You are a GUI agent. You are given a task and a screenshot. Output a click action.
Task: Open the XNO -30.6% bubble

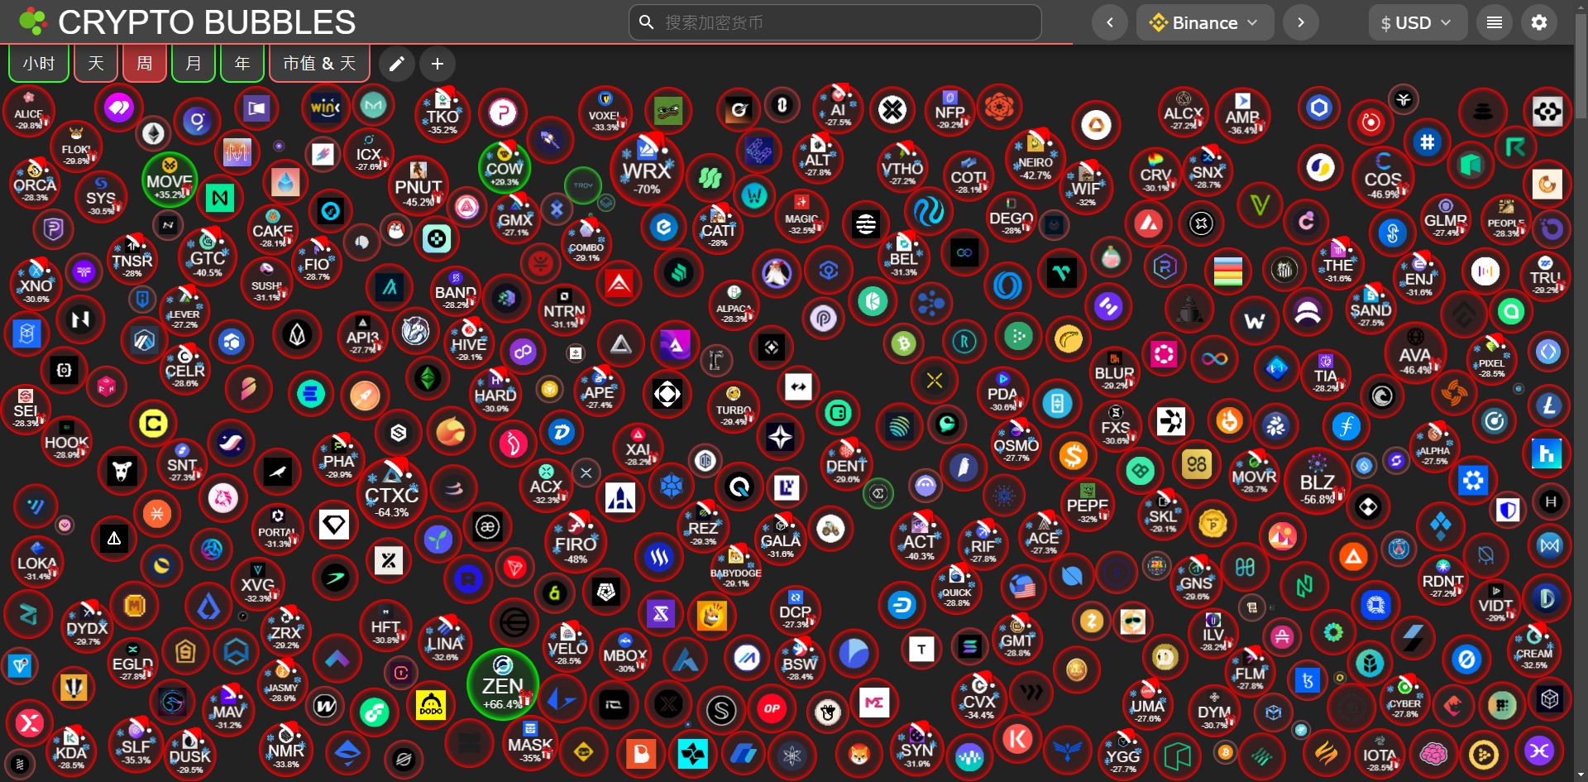click(x=36, y=285)
